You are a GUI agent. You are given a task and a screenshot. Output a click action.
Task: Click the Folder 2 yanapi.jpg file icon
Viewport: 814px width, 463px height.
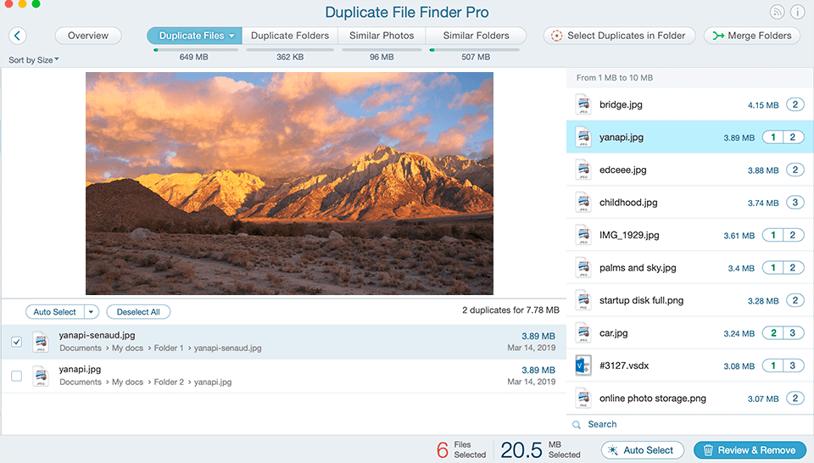point(41,376)
